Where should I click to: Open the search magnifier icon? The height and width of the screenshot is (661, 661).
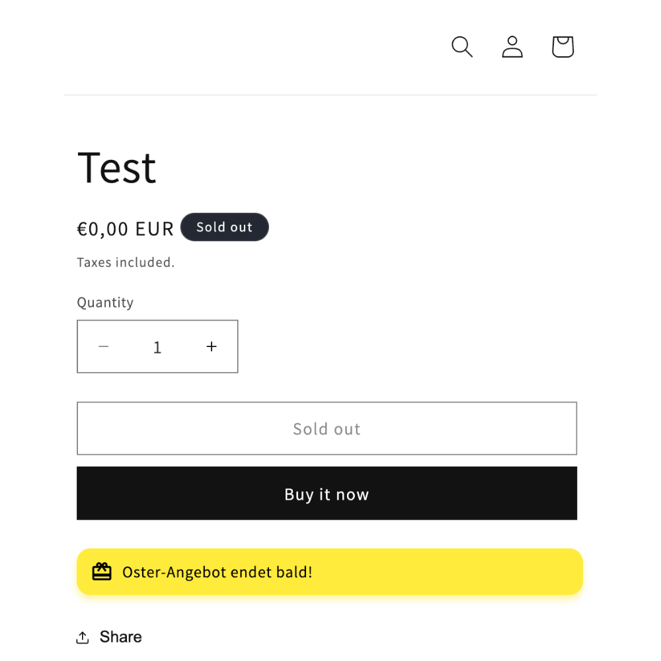461,46
